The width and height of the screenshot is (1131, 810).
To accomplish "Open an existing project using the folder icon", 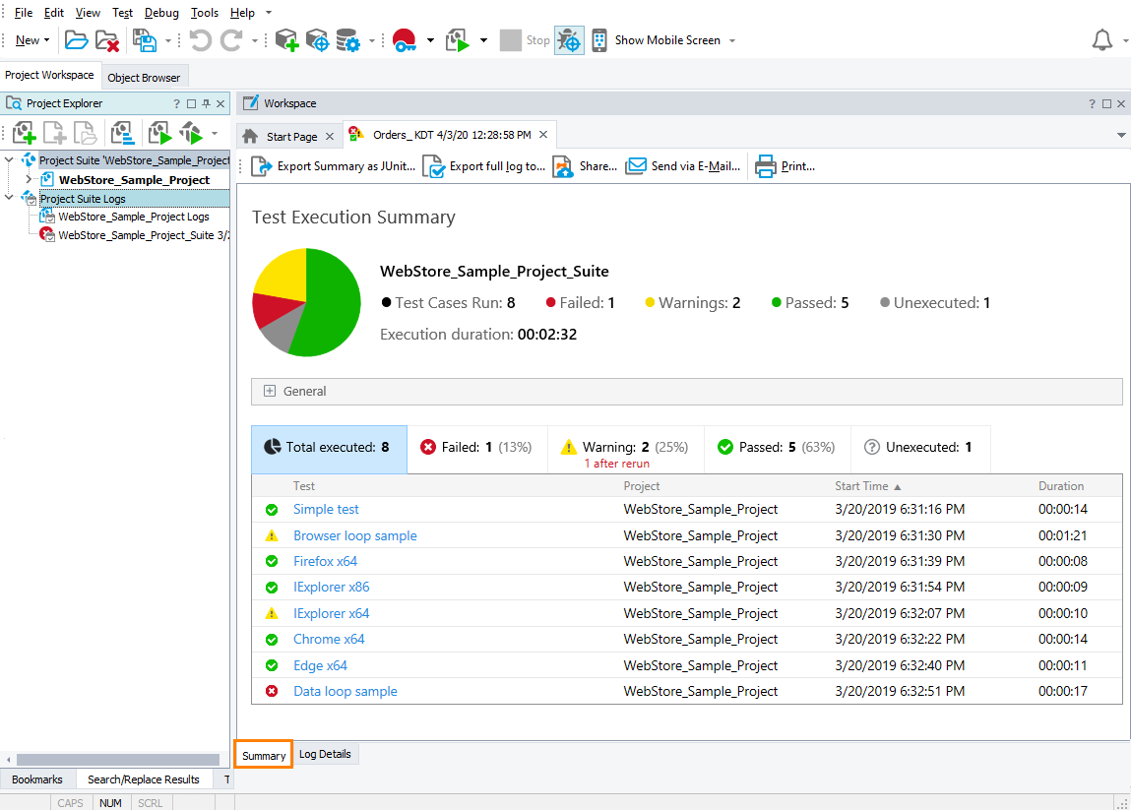I will click(x=77, y=39).
